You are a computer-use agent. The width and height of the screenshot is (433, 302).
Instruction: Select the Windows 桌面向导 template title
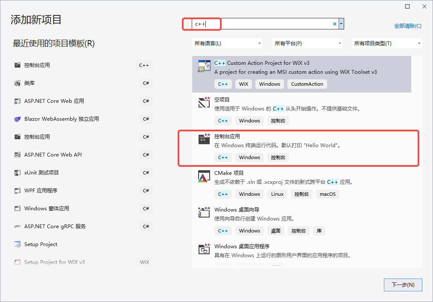(237, 209)
